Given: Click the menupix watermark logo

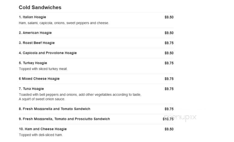Looking at the screenshot, I should 180,117.
